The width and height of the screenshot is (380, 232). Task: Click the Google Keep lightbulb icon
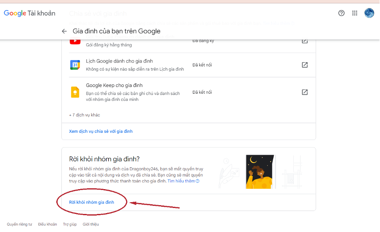pos(75,92)
